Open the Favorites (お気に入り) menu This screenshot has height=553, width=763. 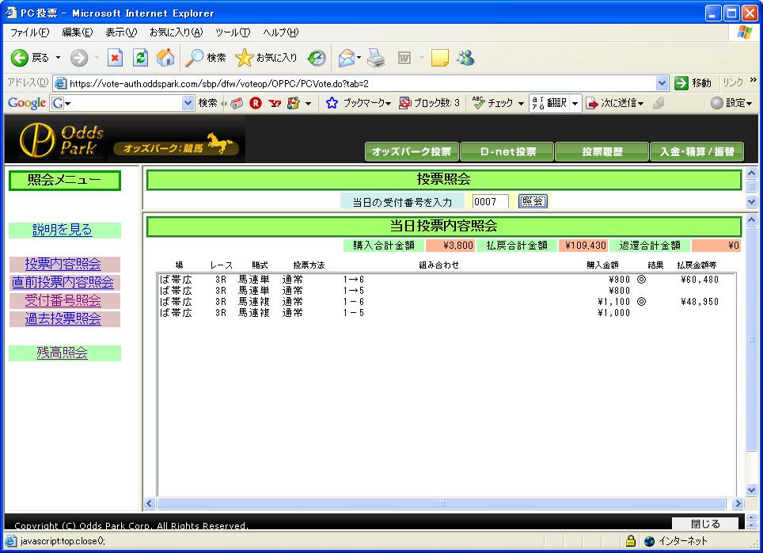[177, 32]
